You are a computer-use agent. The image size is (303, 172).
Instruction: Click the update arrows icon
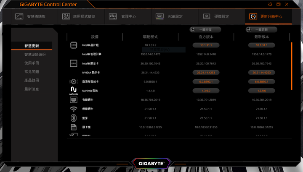pyautogui.click(x=249, y=30)
